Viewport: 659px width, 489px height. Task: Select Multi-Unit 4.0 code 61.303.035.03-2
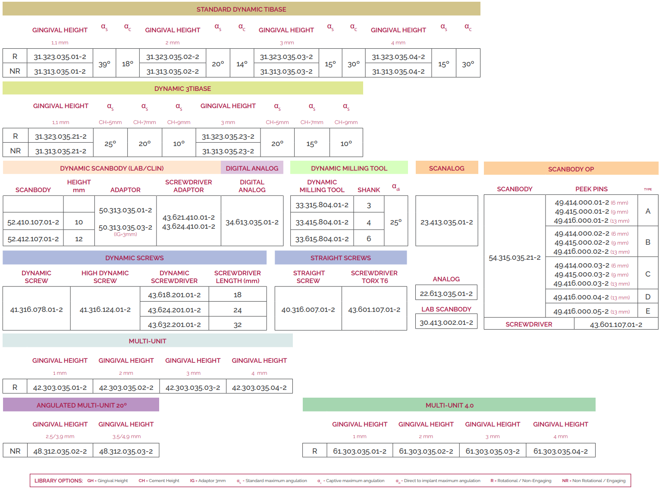click(x=492, y=451)
